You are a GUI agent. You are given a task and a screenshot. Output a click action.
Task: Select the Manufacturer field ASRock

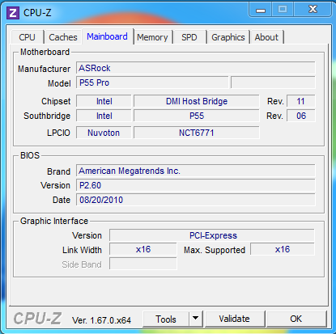pos(196,68)
